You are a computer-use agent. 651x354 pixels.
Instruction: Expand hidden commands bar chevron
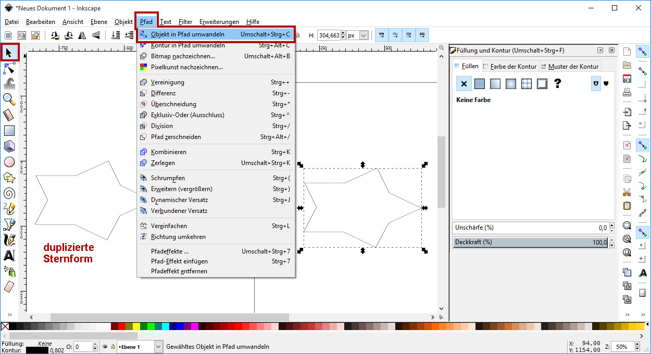coord(627,314)
